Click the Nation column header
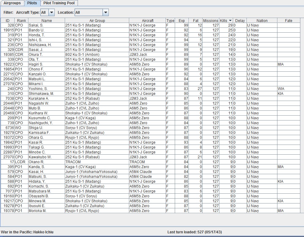The image size is (304, 237). coord(262,20)
